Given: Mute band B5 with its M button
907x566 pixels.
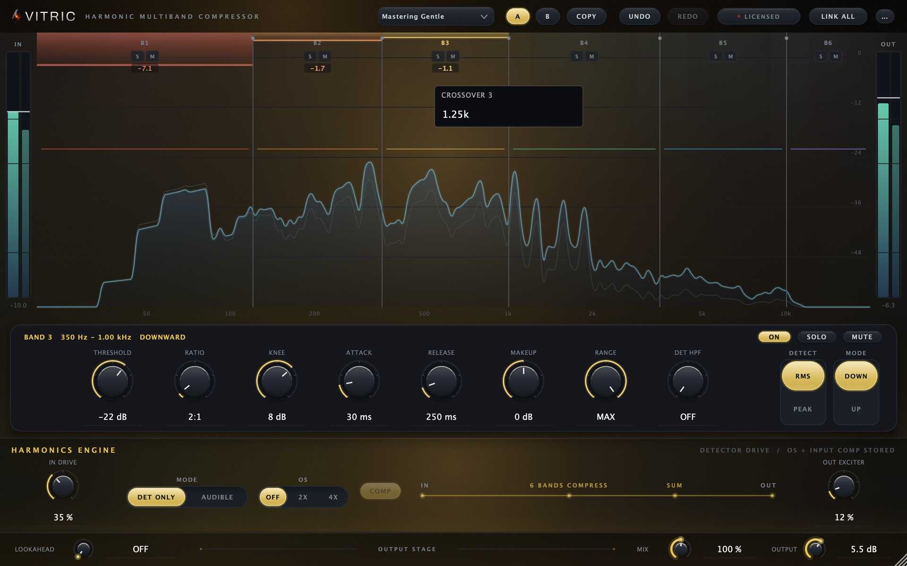Looking at the screenshot, I should tap(731, 57).
